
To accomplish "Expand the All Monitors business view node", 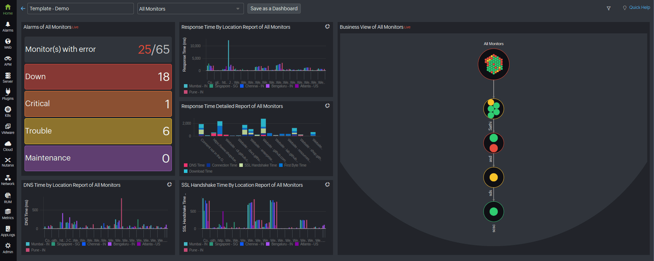I will point(494,64).
